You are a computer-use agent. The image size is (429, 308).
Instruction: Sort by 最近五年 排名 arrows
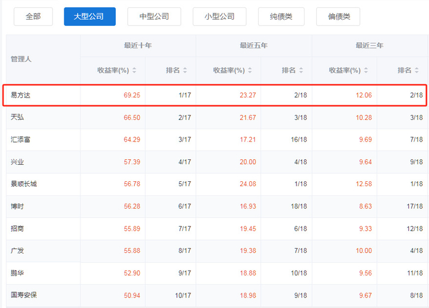301,70
